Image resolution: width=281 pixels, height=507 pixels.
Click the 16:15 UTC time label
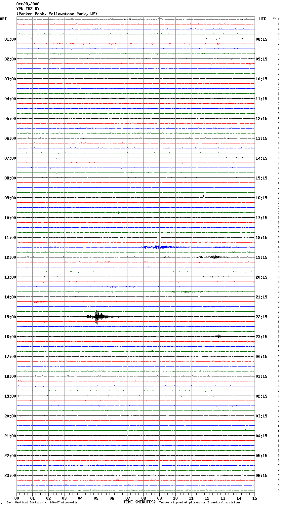point(261,198)
